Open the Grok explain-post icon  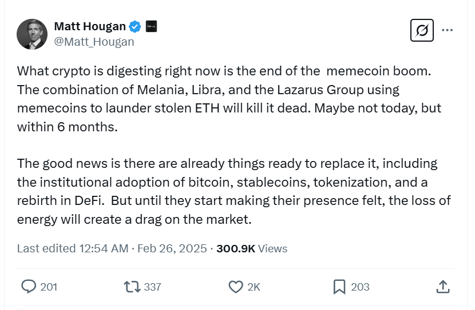422,30
